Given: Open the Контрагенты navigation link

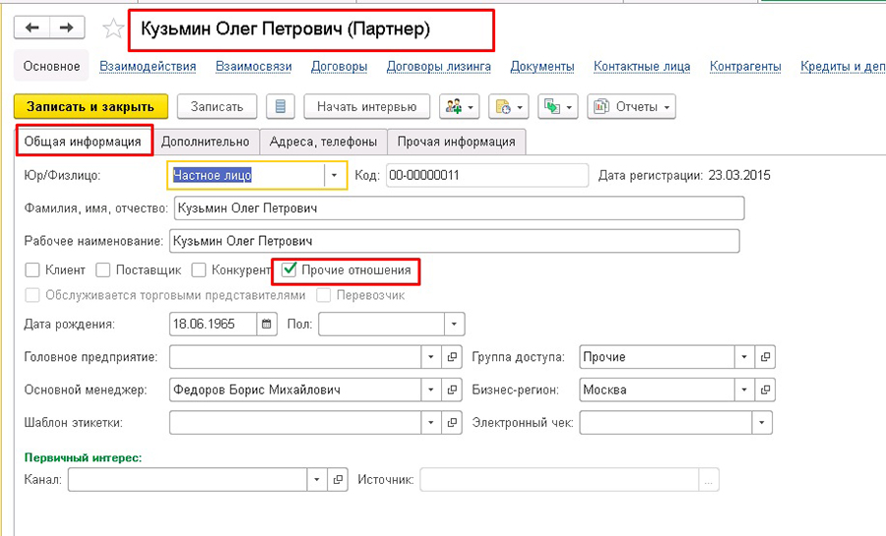Looking at the screenshot, I should [x=745, y=66].
